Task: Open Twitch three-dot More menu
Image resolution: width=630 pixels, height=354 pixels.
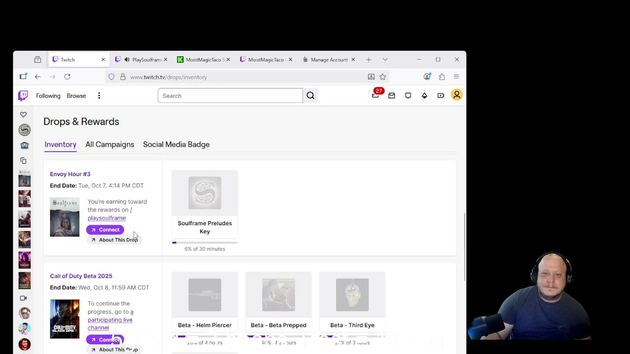Action: 99,96
